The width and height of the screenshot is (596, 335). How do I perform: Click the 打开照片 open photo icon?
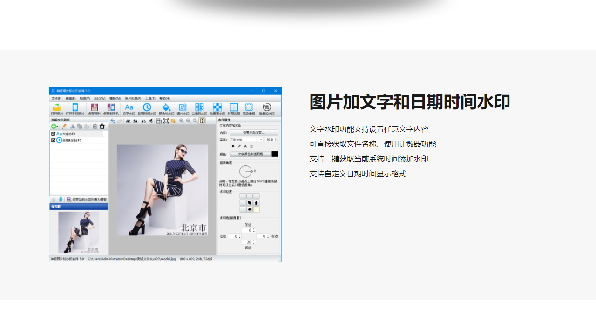click(57, 109)
